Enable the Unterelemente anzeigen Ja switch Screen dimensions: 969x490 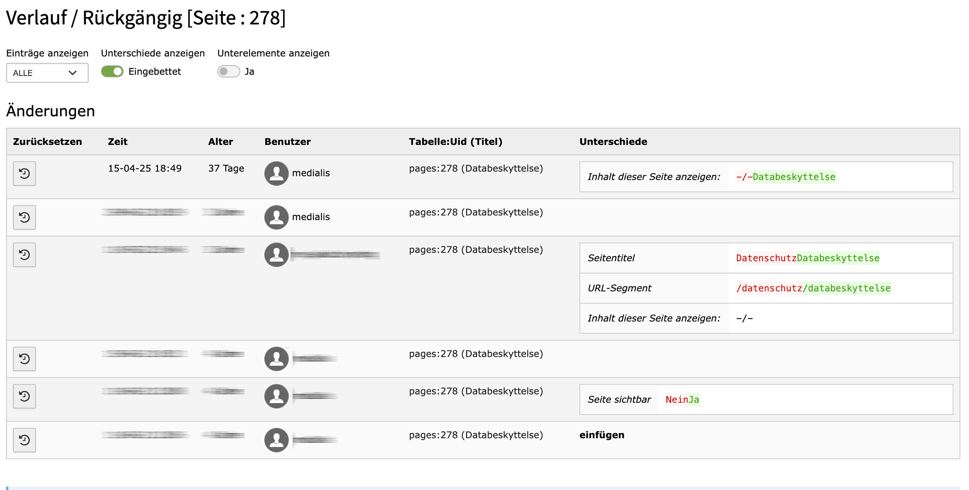point(229,71)
